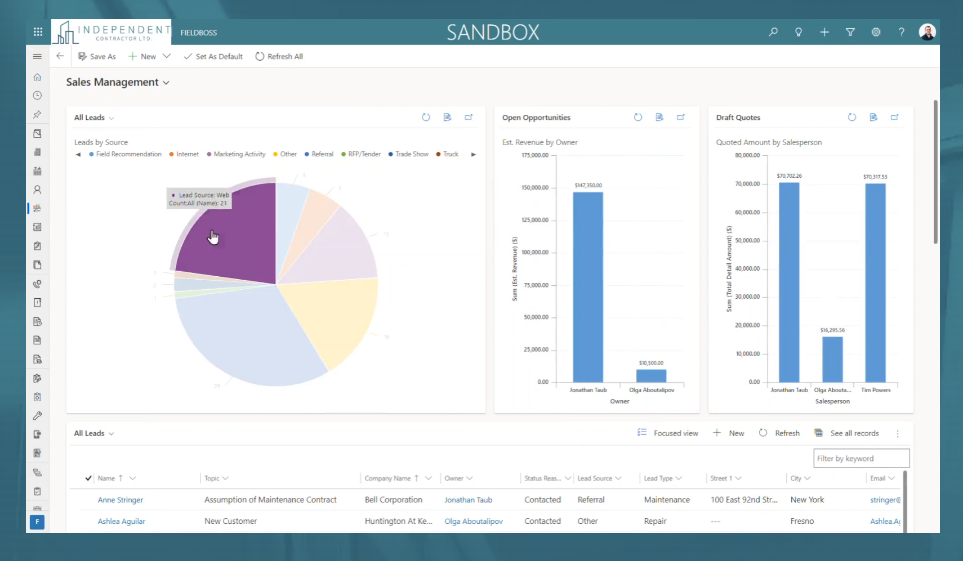Expand the New button dropdown arrow

[x=167, y=56]
